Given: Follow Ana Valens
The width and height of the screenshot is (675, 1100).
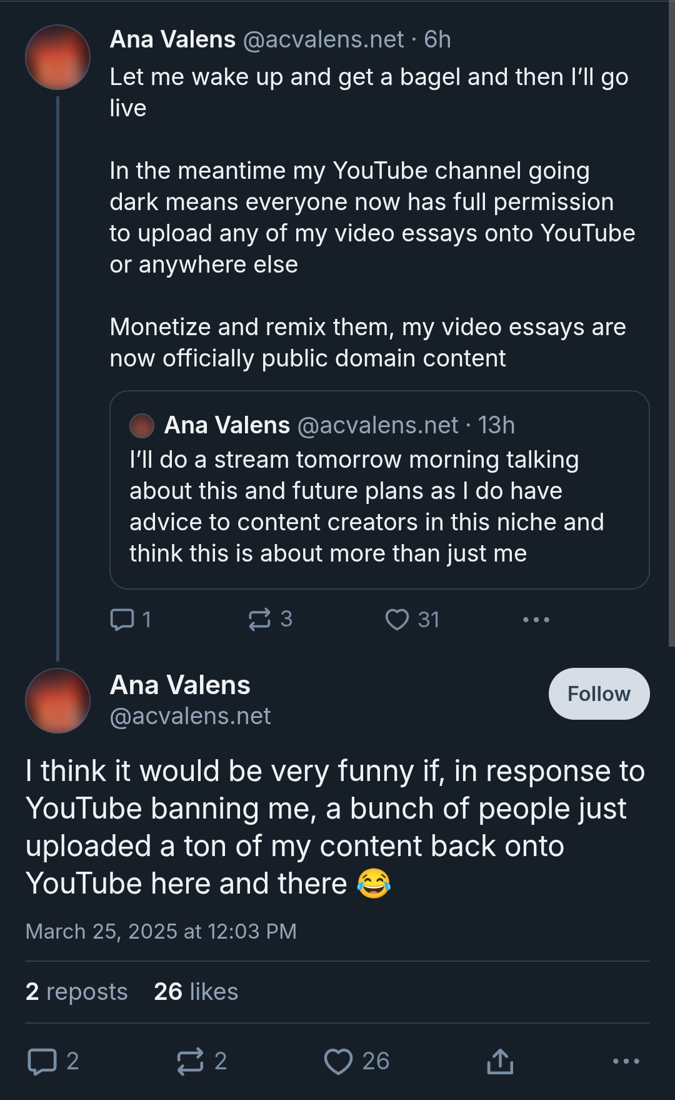Looking at the screenshot, I should pyautogui.click(x=599, y=694).
